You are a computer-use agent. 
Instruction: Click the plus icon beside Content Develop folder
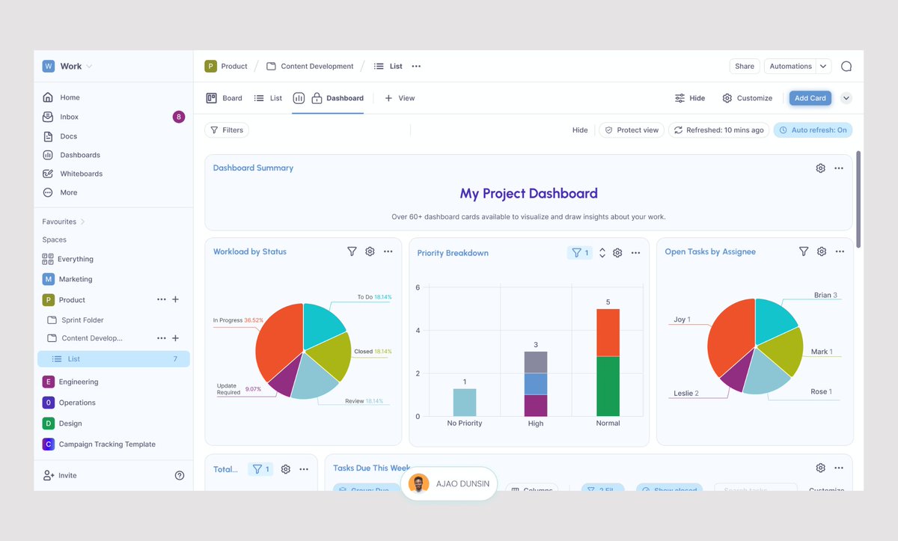(x=176, y=338)
